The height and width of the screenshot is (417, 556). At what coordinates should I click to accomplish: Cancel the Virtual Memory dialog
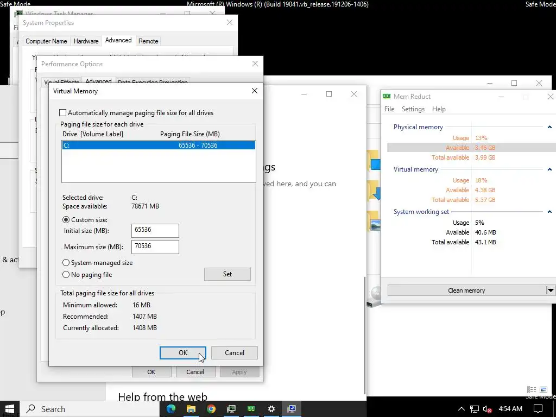[x=235, y=353]
